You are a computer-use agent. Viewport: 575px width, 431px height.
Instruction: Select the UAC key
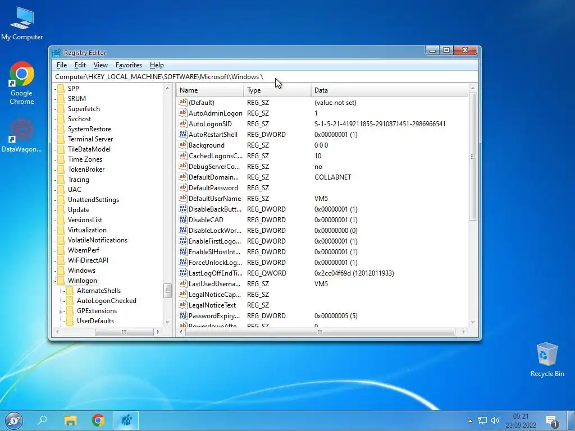point(75,190)
